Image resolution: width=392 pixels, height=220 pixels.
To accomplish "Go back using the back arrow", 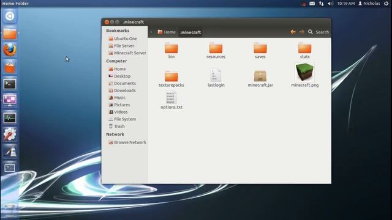I will pos(293,32).
